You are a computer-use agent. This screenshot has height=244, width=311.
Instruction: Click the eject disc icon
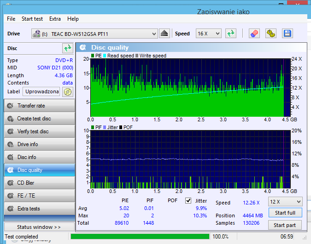coord(164,34)
